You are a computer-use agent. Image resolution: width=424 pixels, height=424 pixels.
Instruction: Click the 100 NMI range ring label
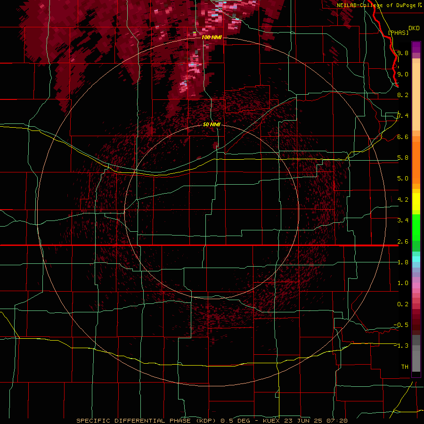pyautogui.click(x=212, y=37)
